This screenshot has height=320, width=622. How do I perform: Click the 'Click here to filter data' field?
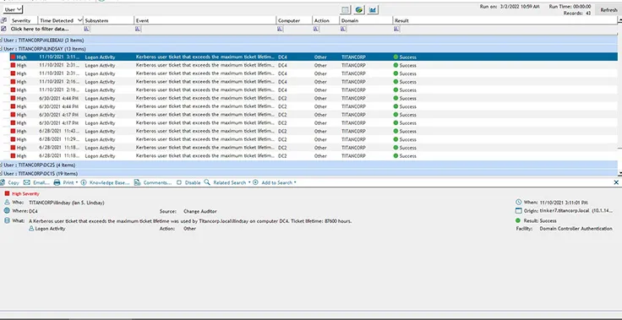pos(40,29)
